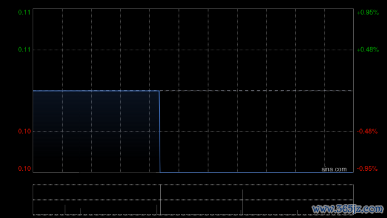Viewport: 387px width, 218px height.
Task: Click the vertical blue price drop line
Action: point(160,132)
